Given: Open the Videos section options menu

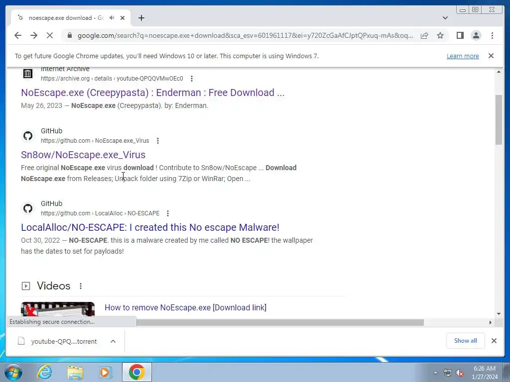Looking at the screenshot, I should (x=81, y=286).
